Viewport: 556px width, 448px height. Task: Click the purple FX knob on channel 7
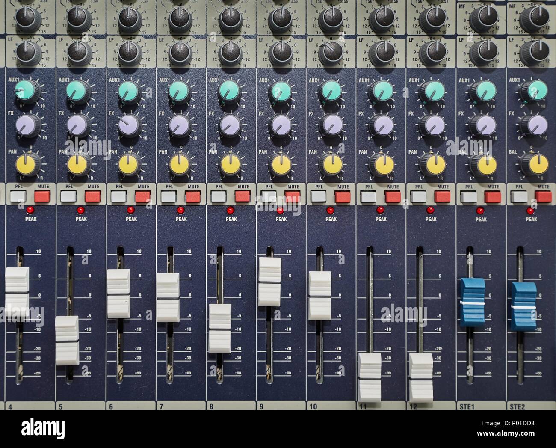pos(179,126)
